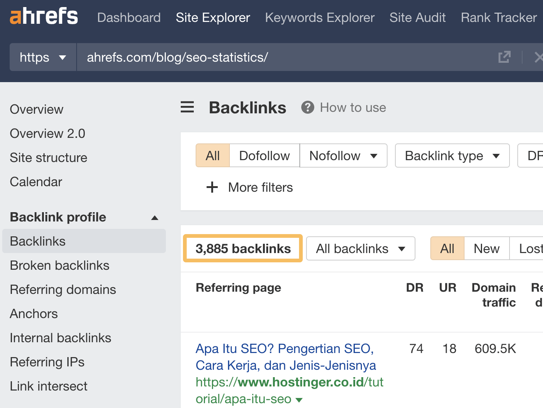Click the Ahrefs logo
The height and width of the screenshot is (408, 543).
(x=44, y=17)
